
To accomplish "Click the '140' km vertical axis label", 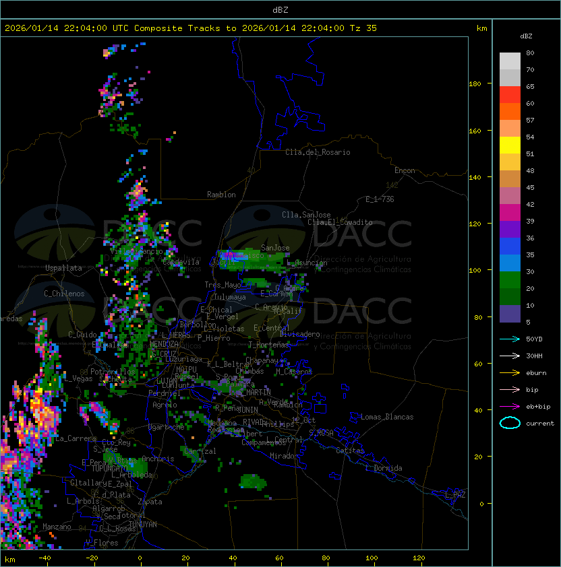I will pyautogui.click(x=475, y=177).
